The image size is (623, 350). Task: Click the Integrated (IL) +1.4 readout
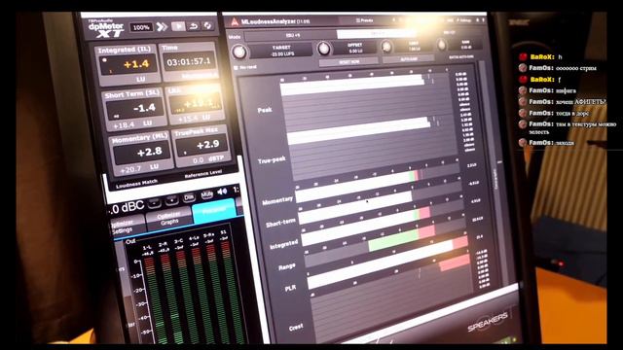click(128, 64)
